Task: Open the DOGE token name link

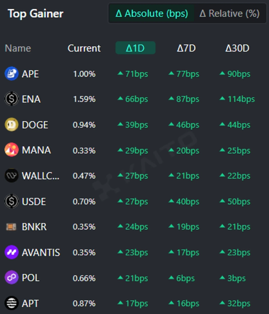Action: pos(35,125)
